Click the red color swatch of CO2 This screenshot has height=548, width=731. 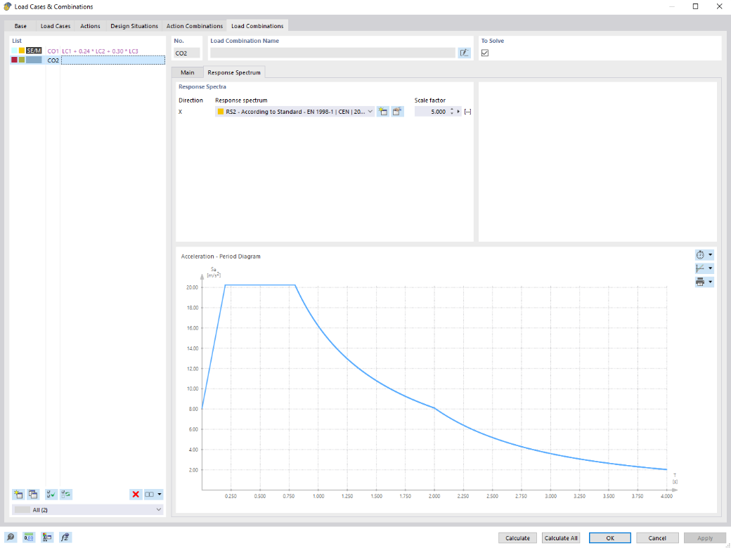point(15,60)
